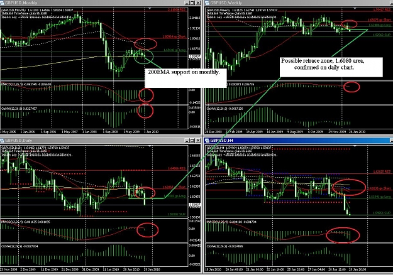Activate the GBPUSD,Weekly window title bar

299,3
